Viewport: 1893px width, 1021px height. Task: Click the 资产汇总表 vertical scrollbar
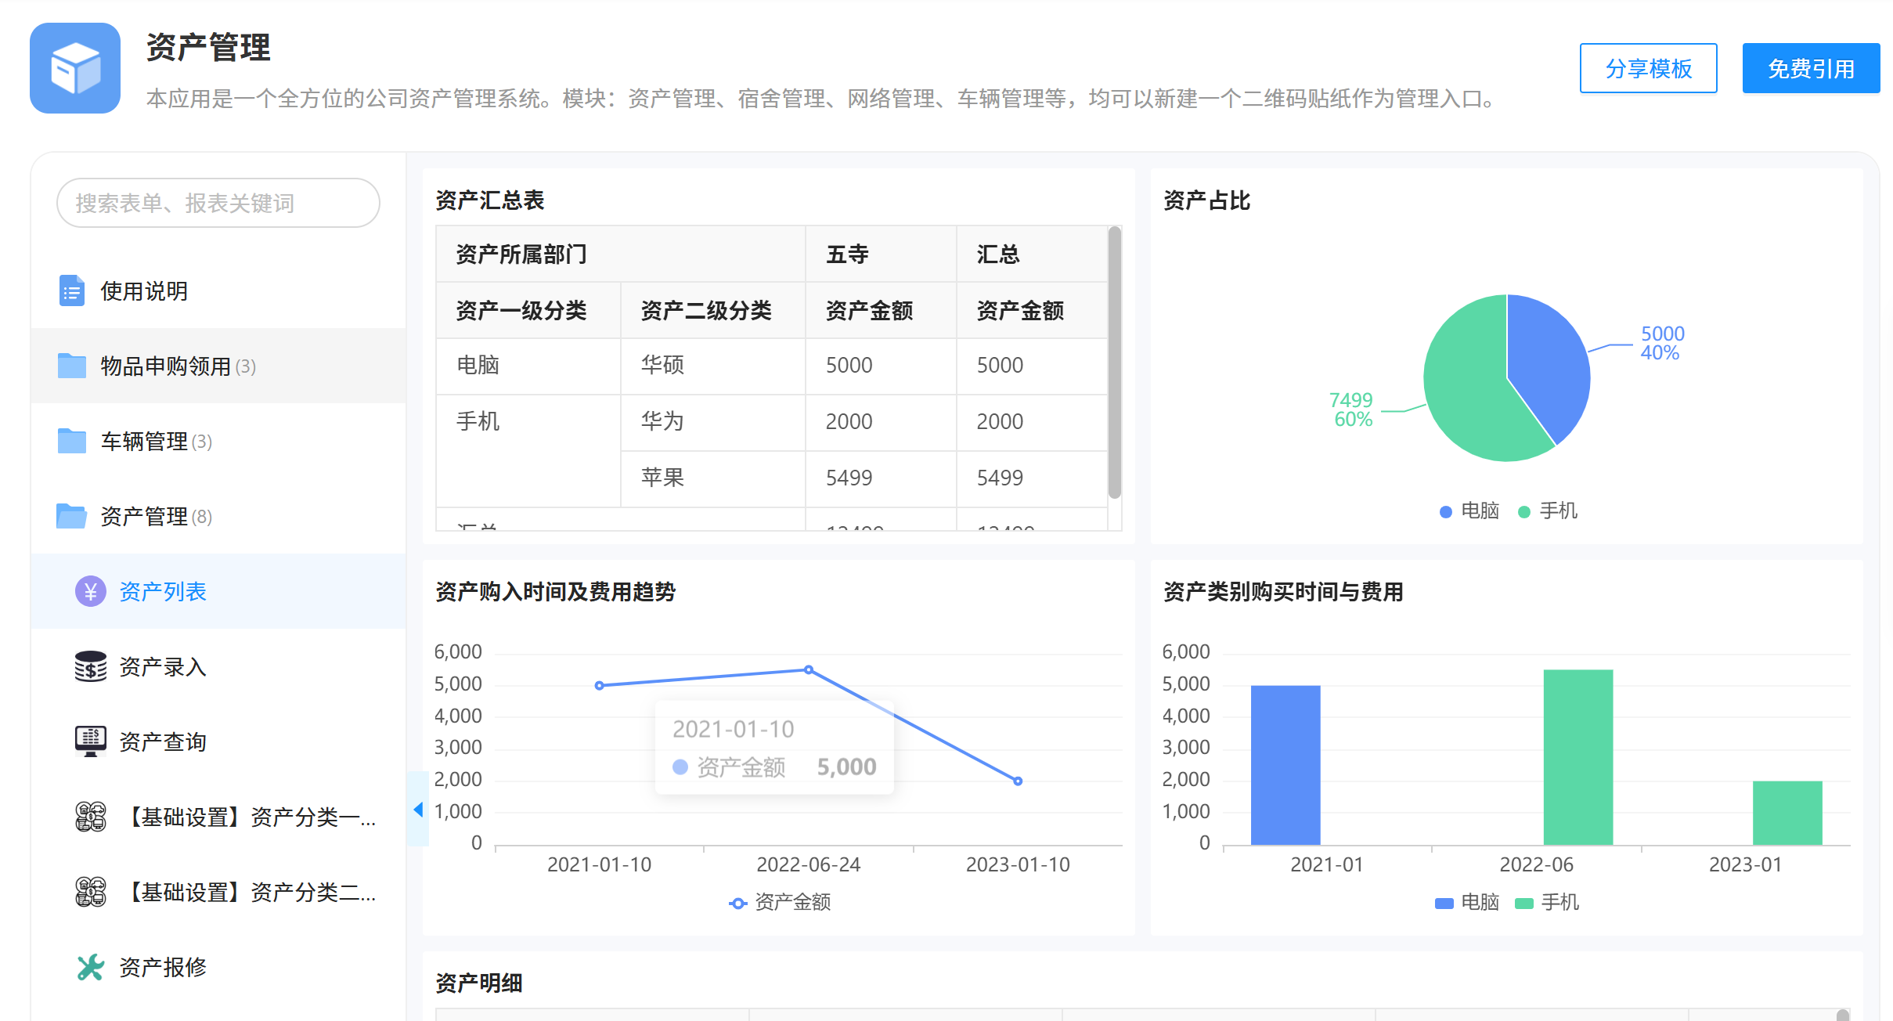coord(1115,362)
